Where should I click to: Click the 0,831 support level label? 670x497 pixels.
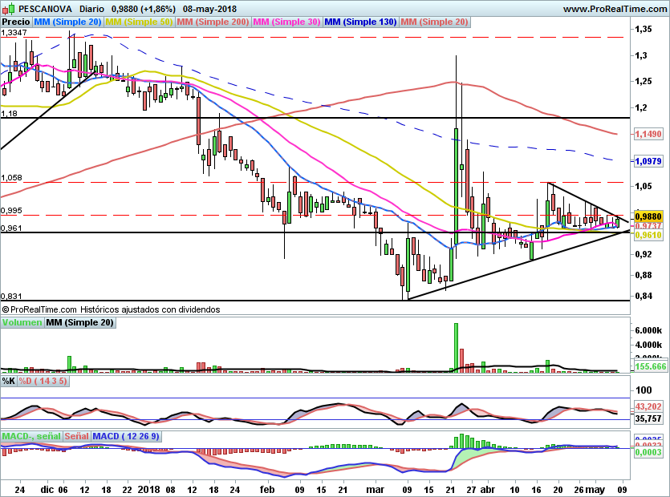click(x=11, y=296)
